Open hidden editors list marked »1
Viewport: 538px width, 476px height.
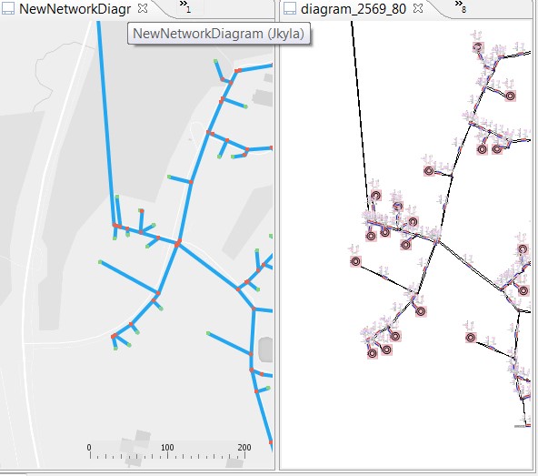(x=185, y=6)
